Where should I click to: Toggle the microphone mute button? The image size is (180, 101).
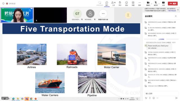tap(156, 3)
